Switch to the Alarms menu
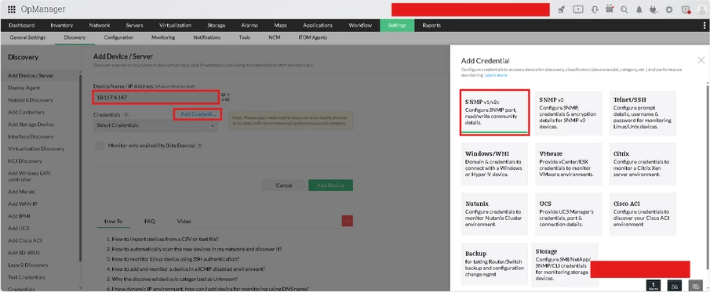 pos(249,25)
